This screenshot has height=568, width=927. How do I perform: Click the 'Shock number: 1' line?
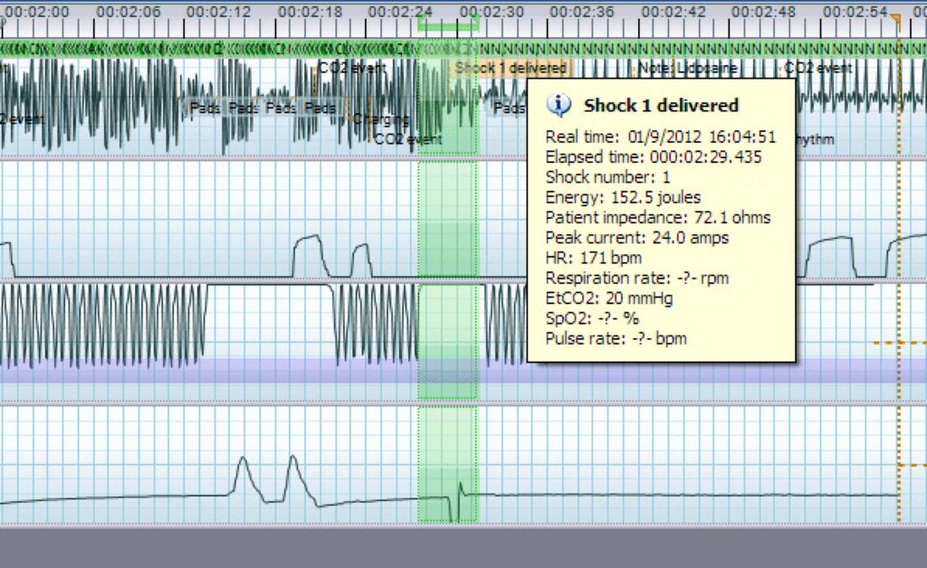[x=607, y=177]
